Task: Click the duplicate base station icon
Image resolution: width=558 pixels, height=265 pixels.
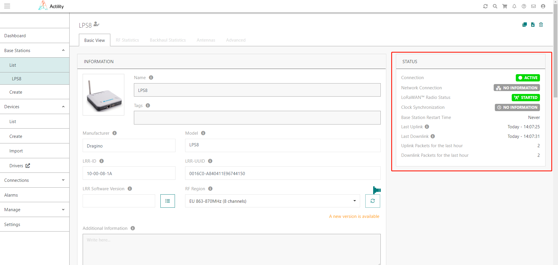Action: (525, 25)
